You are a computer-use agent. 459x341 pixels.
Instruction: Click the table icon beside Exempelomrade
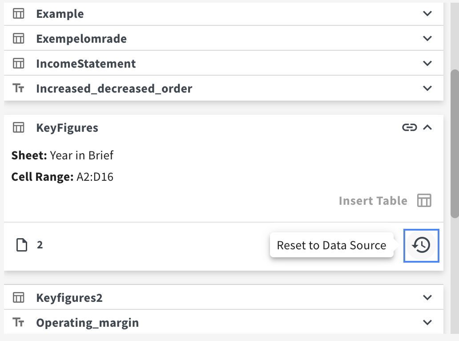18,38
